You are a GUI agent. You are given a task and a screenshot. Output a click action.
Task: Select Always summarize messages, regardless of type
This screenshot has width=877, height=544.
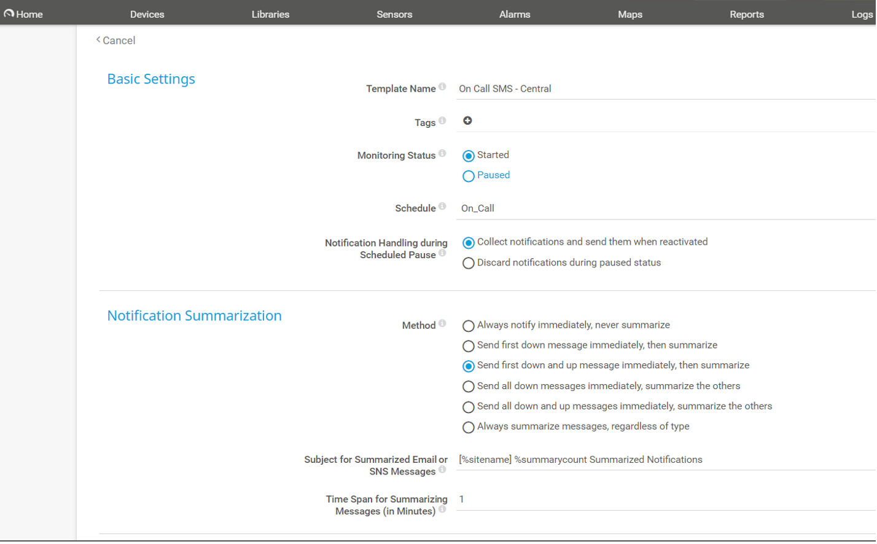tap(469, 427)
